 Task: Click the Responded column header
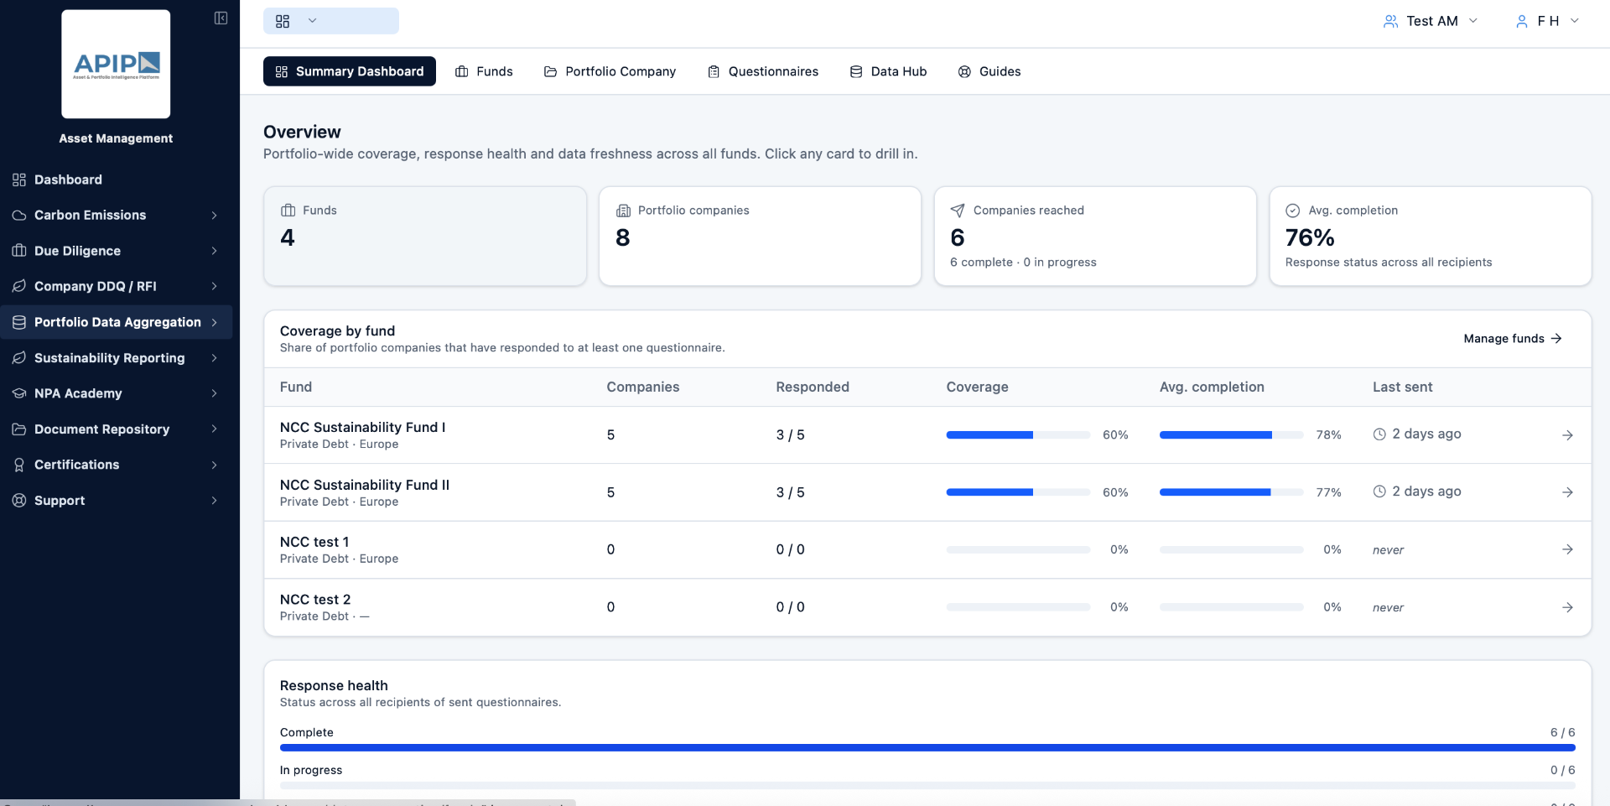[x=813, y=387]
